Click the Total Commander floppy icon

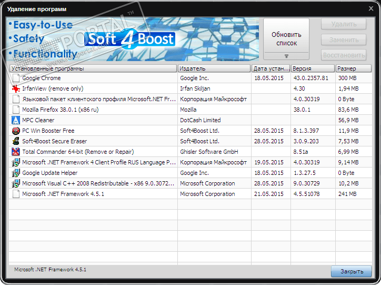[16, 152]
